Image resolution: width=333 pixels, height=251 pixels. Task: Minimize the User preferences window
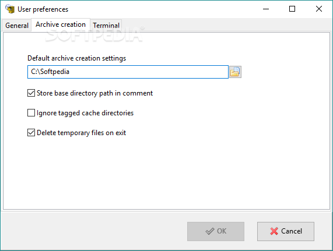coord(266,9)
